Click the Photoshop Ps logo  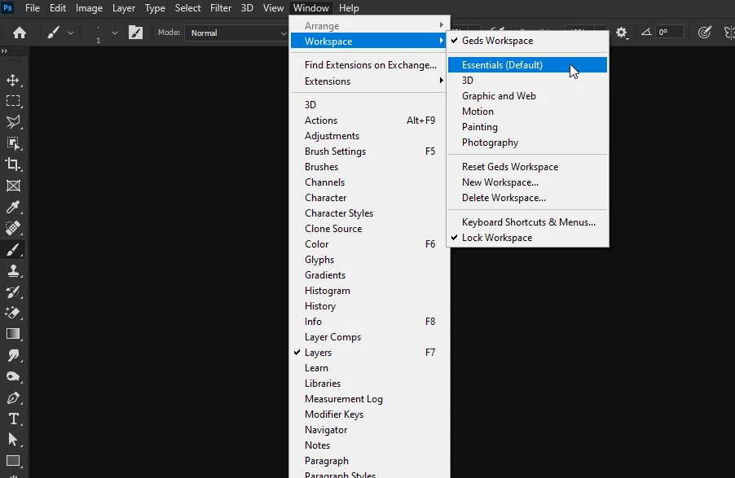tap(7, 8)
